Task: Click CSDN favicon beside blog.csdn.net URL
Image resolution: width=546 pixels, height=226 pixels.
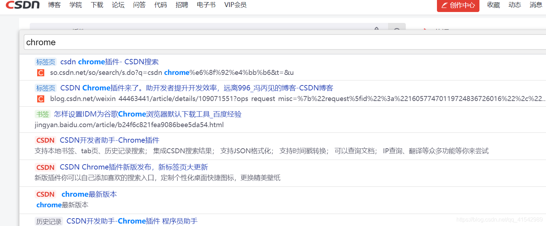Action: [x=41, y=99]
